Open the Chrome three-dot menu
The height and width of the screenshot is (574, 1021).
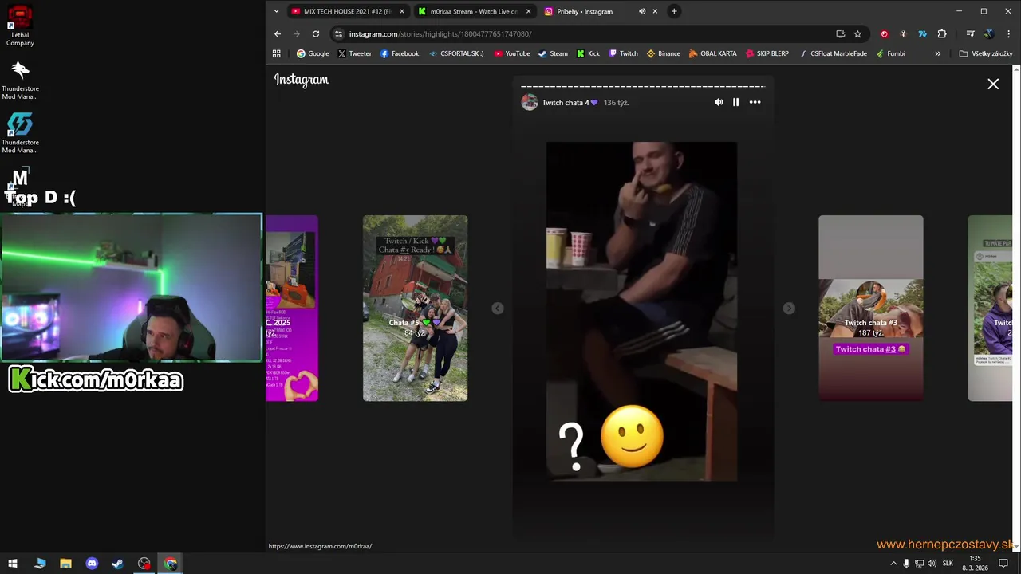(1009, 34)
